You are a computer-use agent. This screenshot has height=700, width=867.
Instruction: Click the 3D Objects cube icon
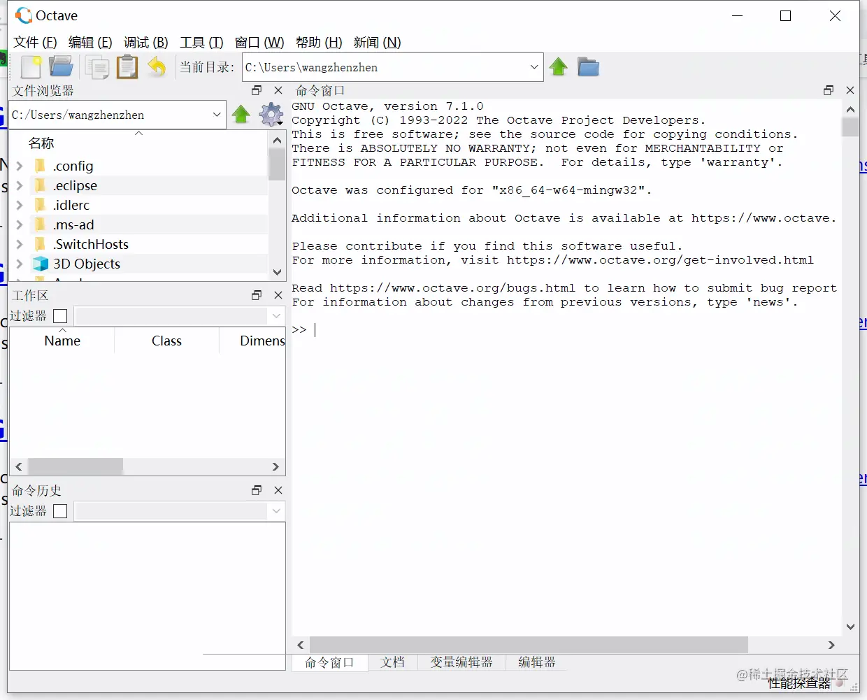point(41,264)
